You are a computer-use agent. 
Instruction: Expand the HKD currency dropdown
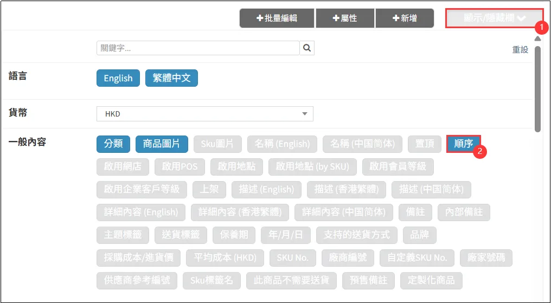[x=204, y=114]
